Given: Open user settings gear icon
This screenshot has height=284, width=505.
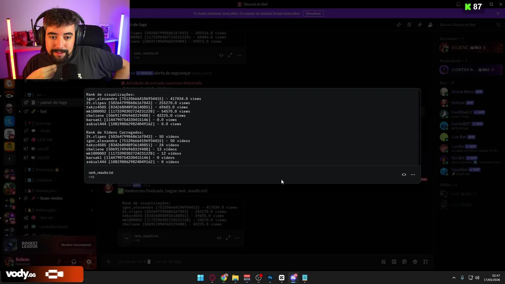Looking at the screenshot, I should point(89,262).
